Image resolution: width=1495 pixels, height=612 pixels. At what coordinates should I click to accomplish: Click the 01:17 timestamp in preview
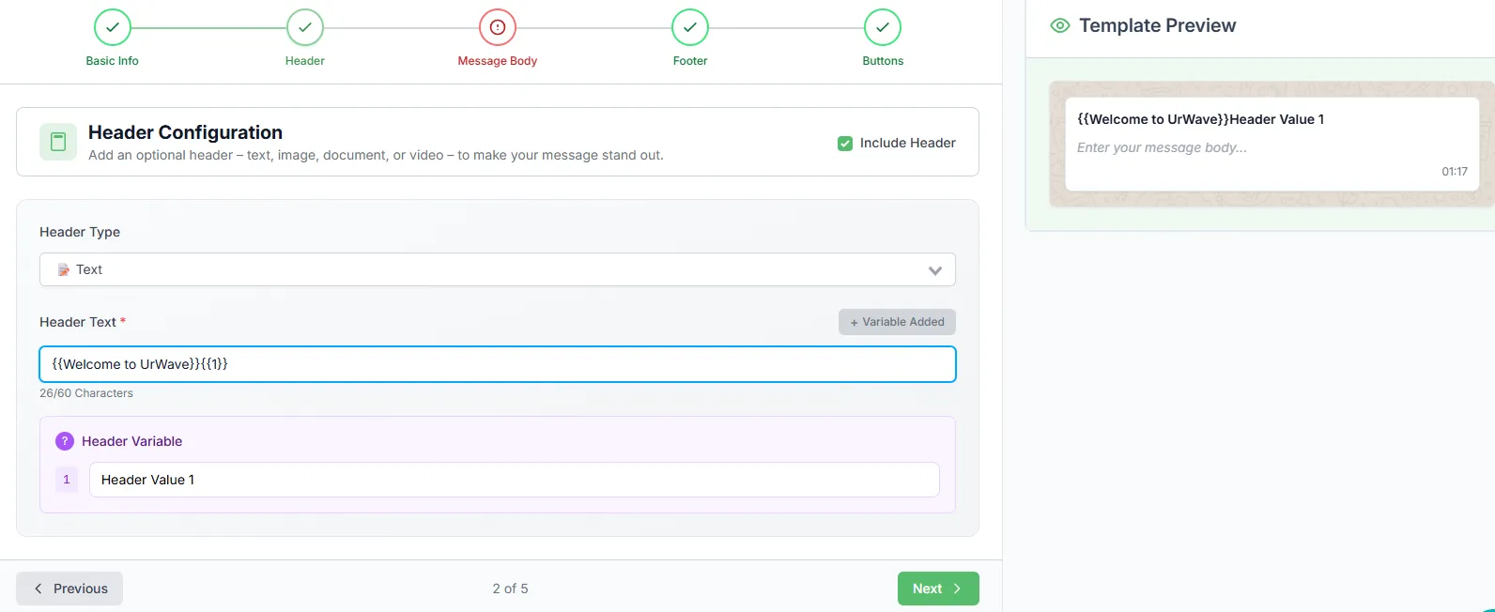(1455, 172)
